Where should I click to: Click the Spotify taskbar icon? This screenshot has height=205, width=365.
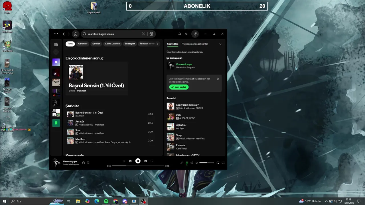coord(106,201)
